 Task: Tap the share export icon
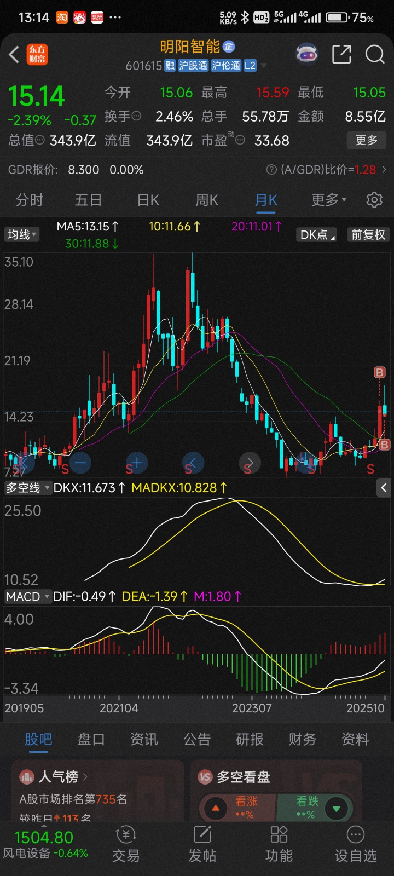point(341,54)
